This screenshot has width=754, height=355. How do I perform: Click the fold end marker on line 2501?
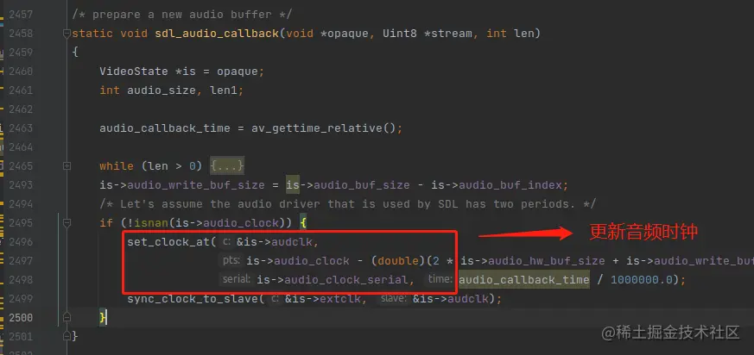67,336
